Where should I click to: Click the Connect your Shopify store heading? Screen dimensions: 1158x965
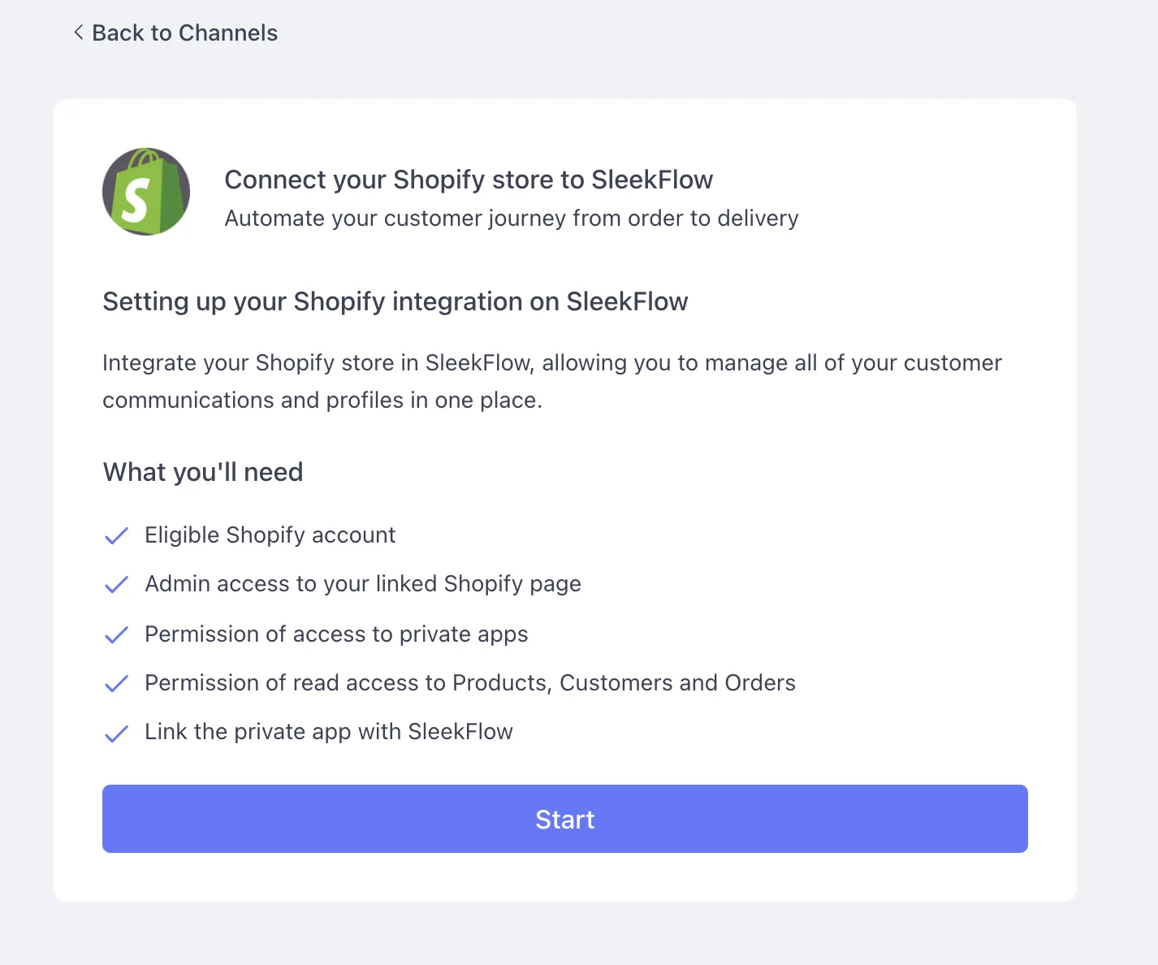click(x=469, y=180)
